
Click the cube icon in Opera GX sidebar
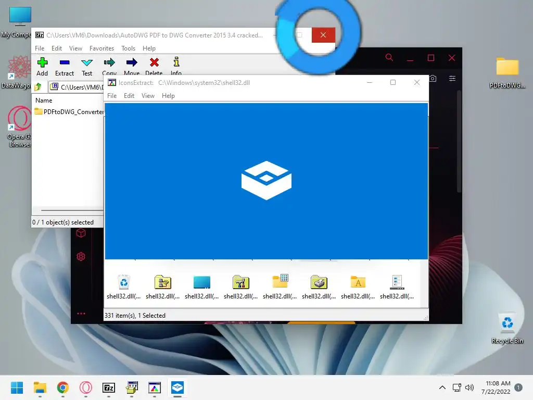[81, 233]
